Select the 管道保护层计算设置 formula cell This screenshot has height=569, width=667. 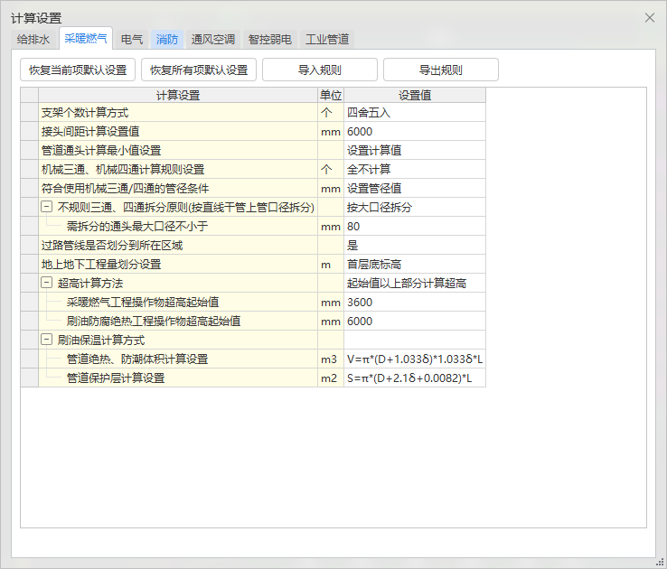[x=414, y=378]
